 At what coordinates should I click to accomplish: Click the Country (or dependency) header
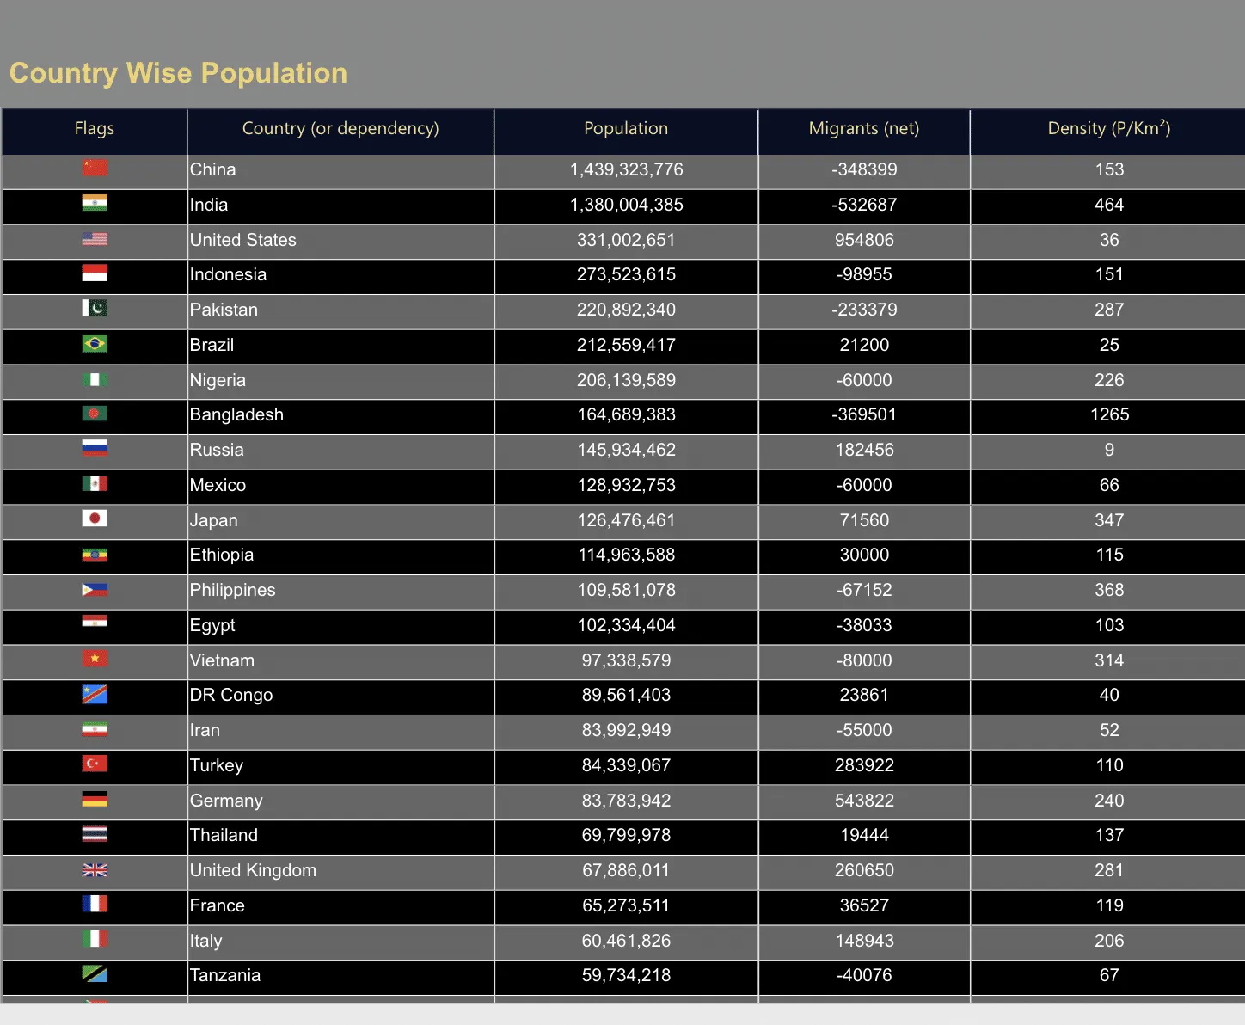tap(340, 130)
